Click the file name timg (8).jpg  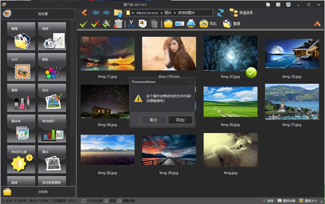(107, 173)
